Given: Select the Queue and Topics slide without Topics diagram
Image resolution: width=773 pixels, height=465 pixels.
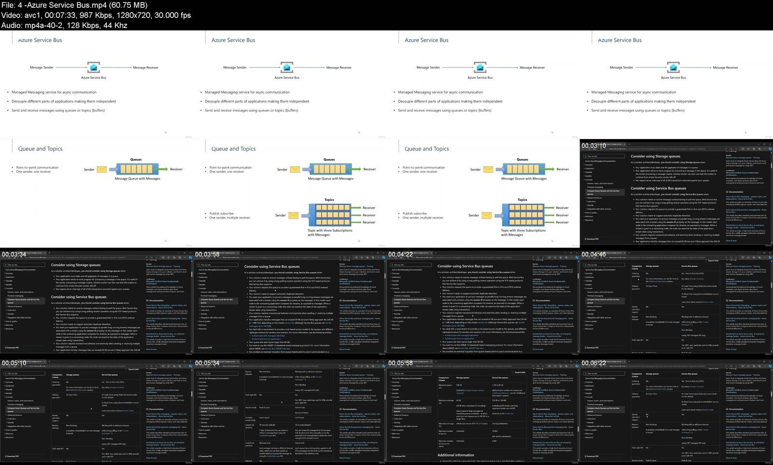Looking at the screenshot, I should click(97, 193).
